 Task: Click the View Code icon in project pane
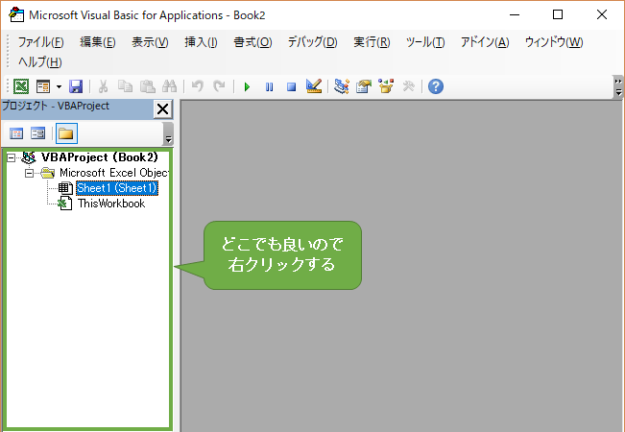click(16, 133)
